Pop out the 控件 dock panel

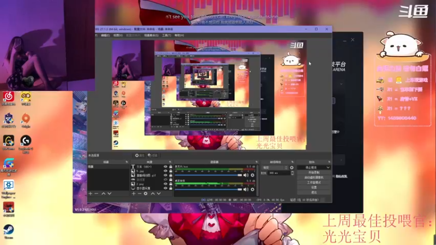(x=329, y=162)
